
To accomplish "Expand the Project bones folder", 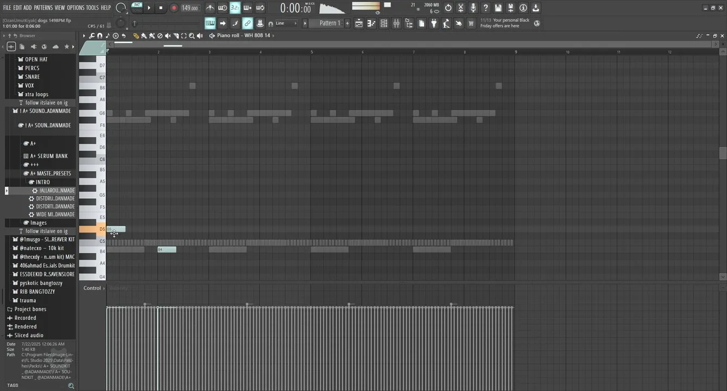I will pyautogui.click(x=30, y=309).
